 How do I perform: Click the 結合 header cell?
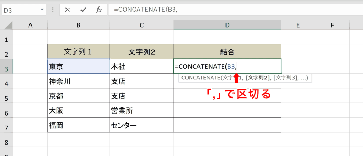pos(227,51)
